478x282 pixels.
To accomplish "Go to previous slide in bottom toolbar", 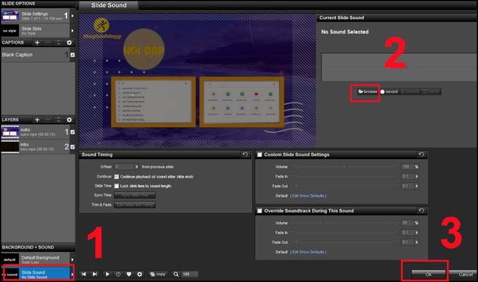I will [85, 274].
